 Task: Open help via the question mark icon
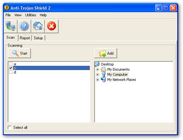tap(24, 26)
